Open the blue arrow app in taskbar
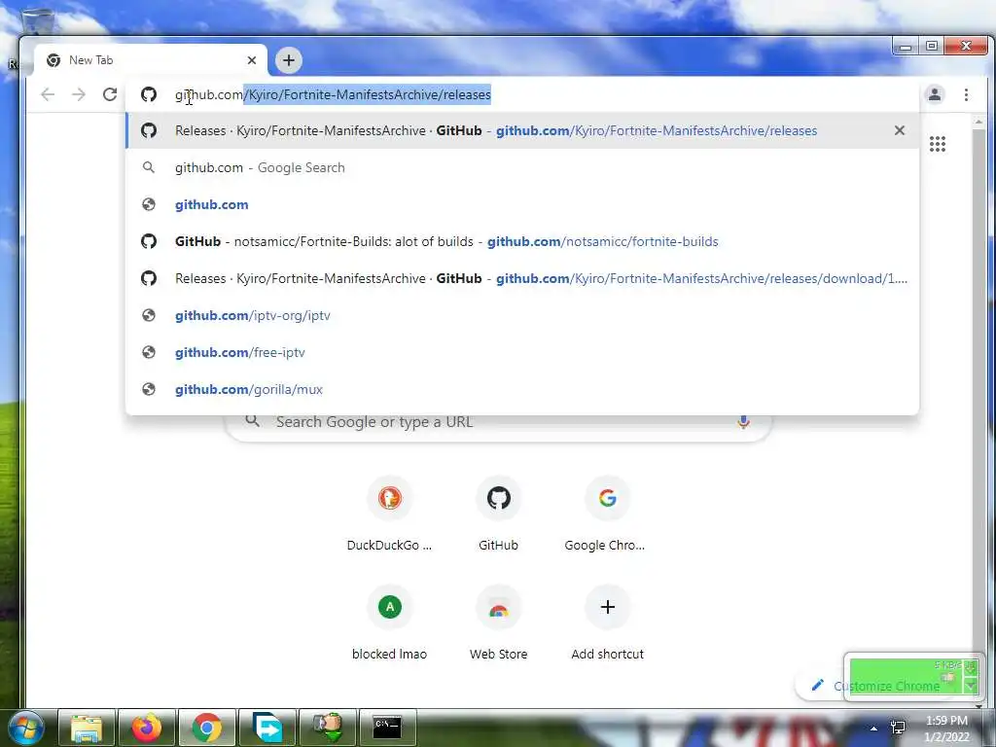The width and height of the screenshot is (996, 747). tap(267, 728)
